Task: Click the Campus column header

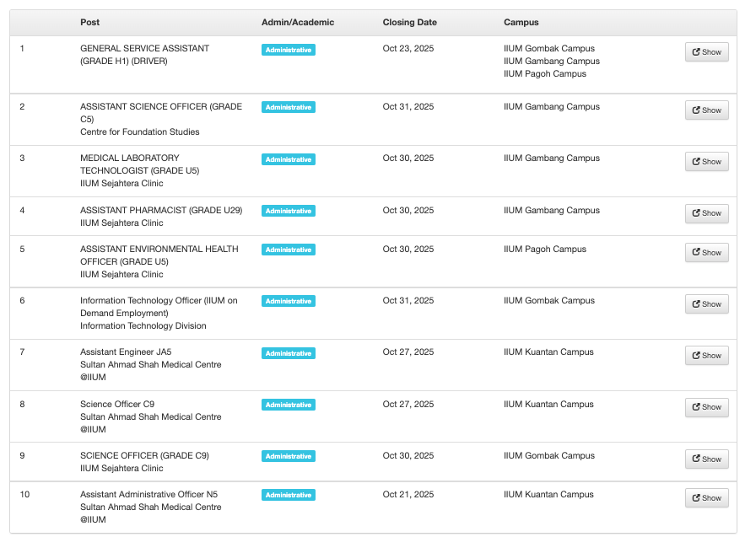Action: [x=521, y=22]
